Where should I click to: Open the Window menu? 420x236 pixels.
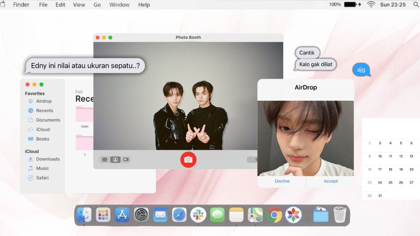coord(119,5)
